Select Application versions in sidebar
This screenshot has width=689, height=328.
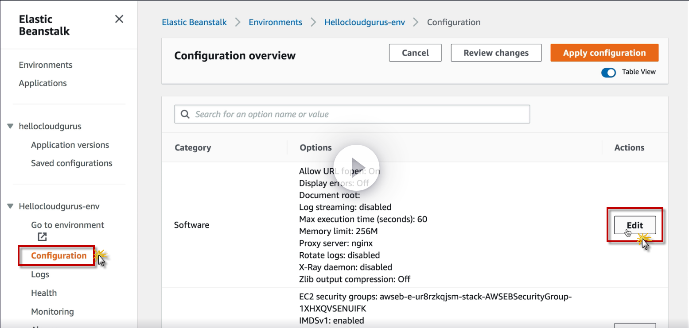click(x=70, y=145)
